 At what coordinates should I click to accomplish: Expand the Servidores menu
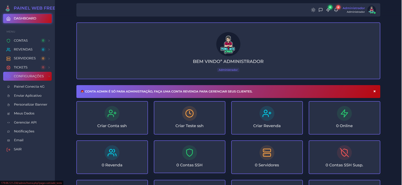[27, 58]
